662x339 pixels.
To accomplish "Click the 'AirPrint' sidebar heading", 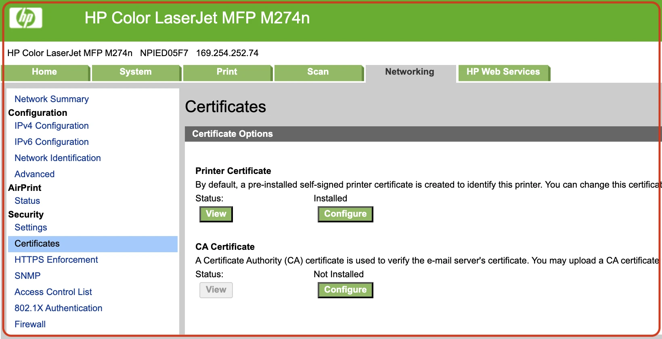I will click(25, 188).
